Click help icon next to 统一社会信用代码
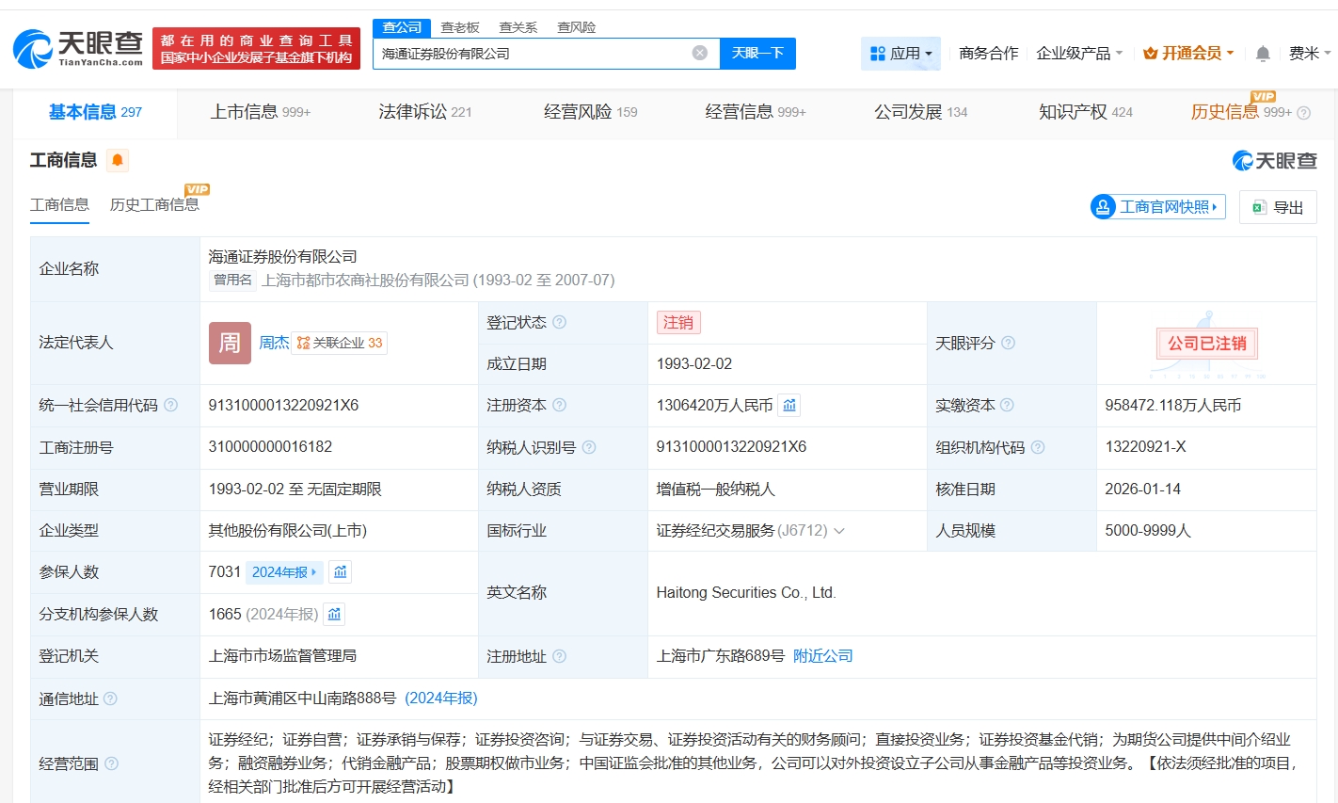Screen dimensions: 1338x803 click(x=170, y=406)
